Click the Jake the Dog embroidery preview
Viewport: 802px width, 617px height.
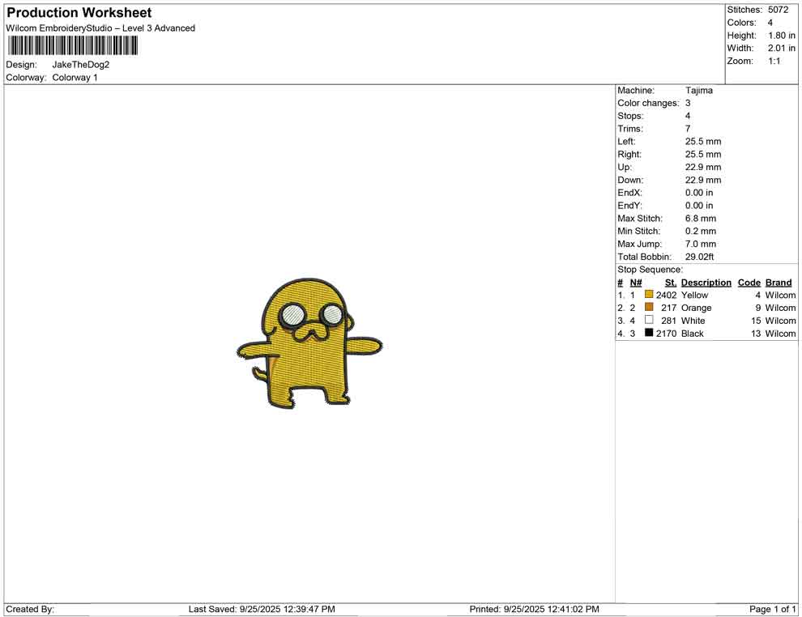(x=309, y=343)
